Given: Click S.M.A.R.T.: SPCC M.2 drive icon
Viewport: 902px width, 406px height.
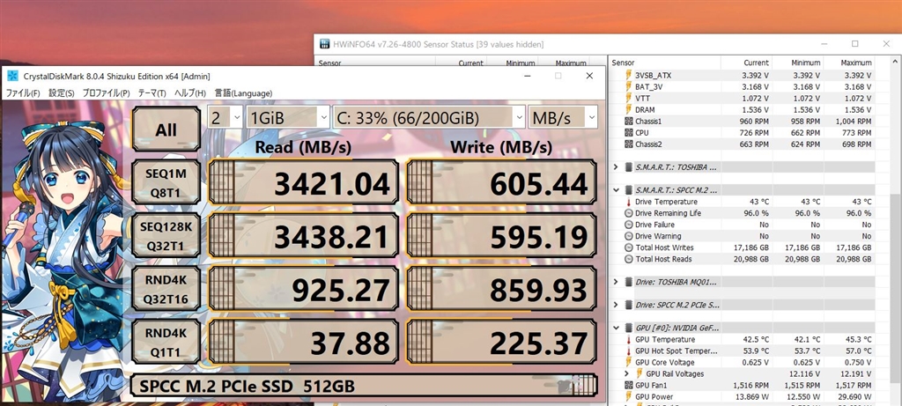Looking at the screenshot, I should click(x=629, y=189).
